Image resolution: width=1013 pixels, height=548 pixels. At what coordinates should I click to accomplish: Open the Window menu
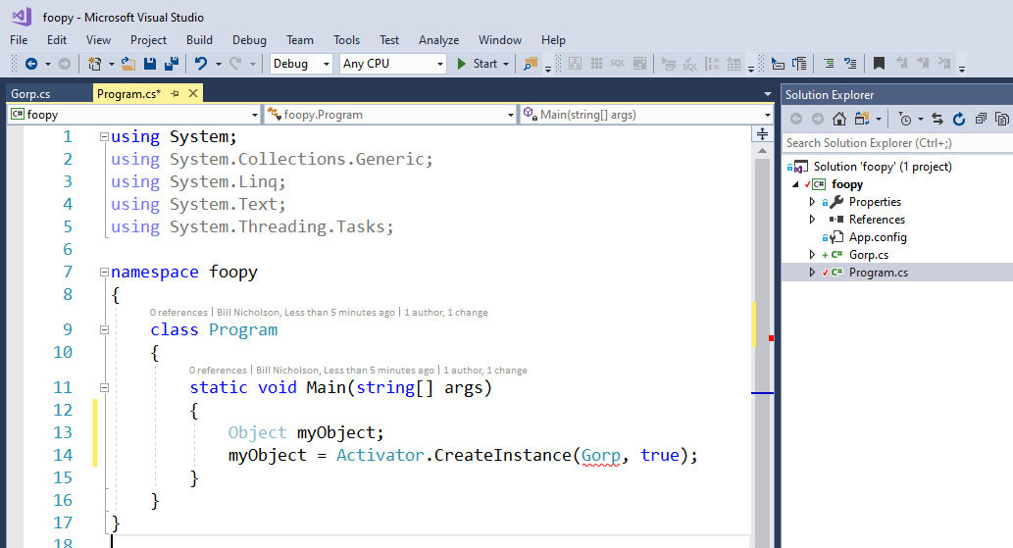coord(500,40)
